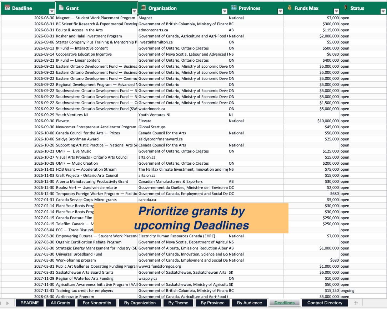Open the Deadline column filter dropdown
Screen dimensions: 387x309
(51, 11)
